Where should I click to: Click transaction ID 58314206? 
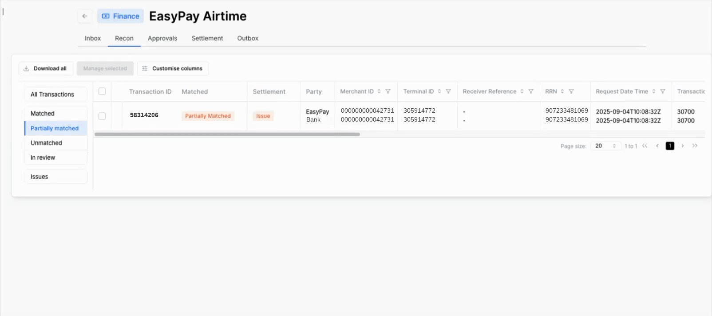point(144,115)
